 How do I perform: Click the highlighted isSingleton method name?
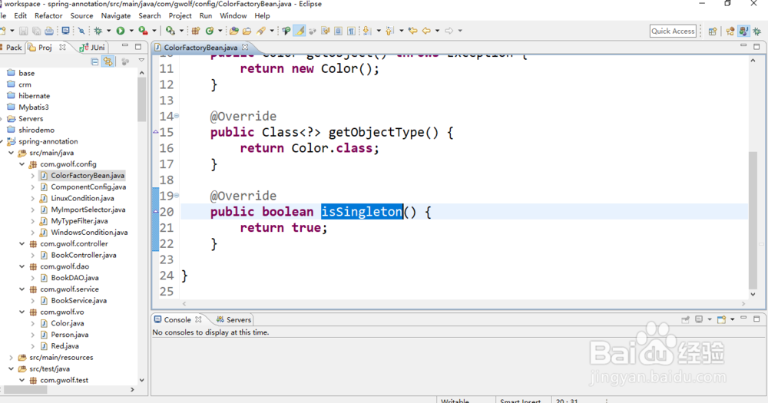click(x=362, y=212)
